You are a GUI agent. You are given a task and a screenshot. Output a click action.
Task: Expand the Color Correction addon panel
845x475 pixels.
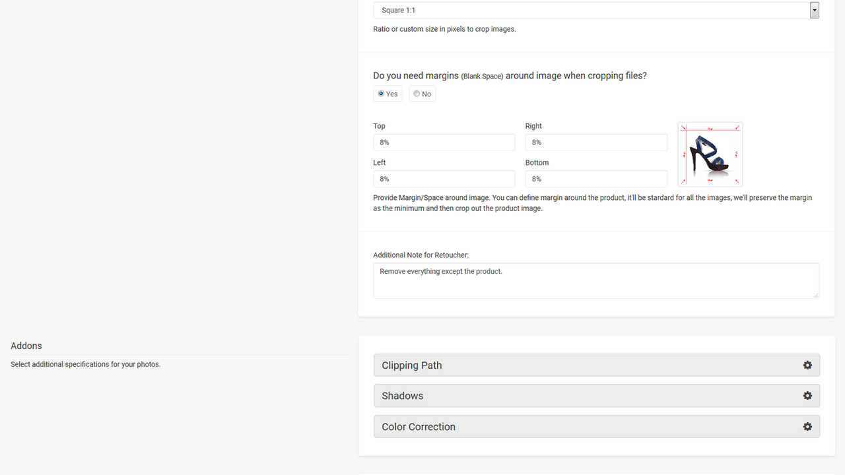pyautogui.click(x=597, y=427)
